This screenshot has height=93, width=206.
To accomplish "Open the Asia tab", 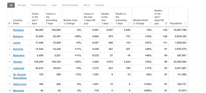I will coord(54,5).
